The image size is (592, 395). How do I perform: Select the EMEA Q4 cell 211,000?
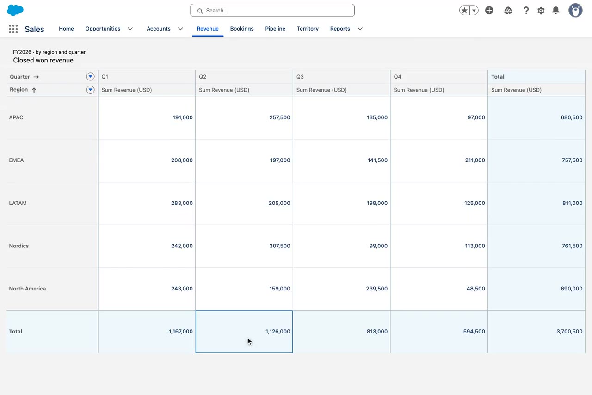[439, 160]
